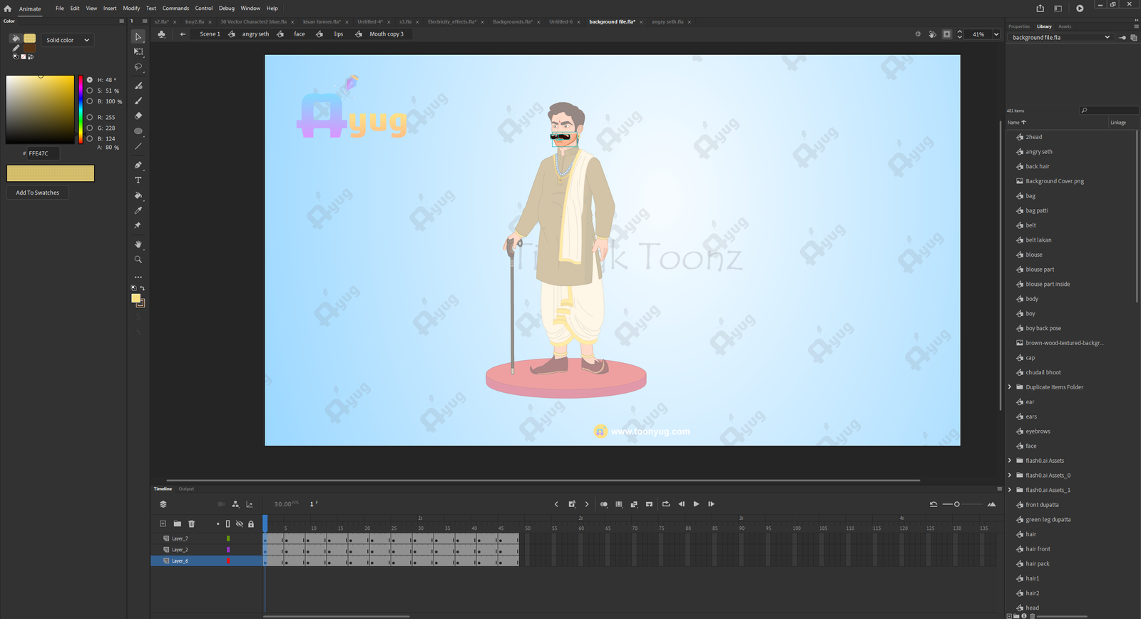
Task: Select the Lasso tool
Action: pos(138,67)
